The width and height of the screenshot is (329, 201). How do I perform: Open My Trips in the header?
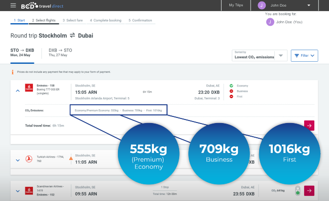[236, 5]
